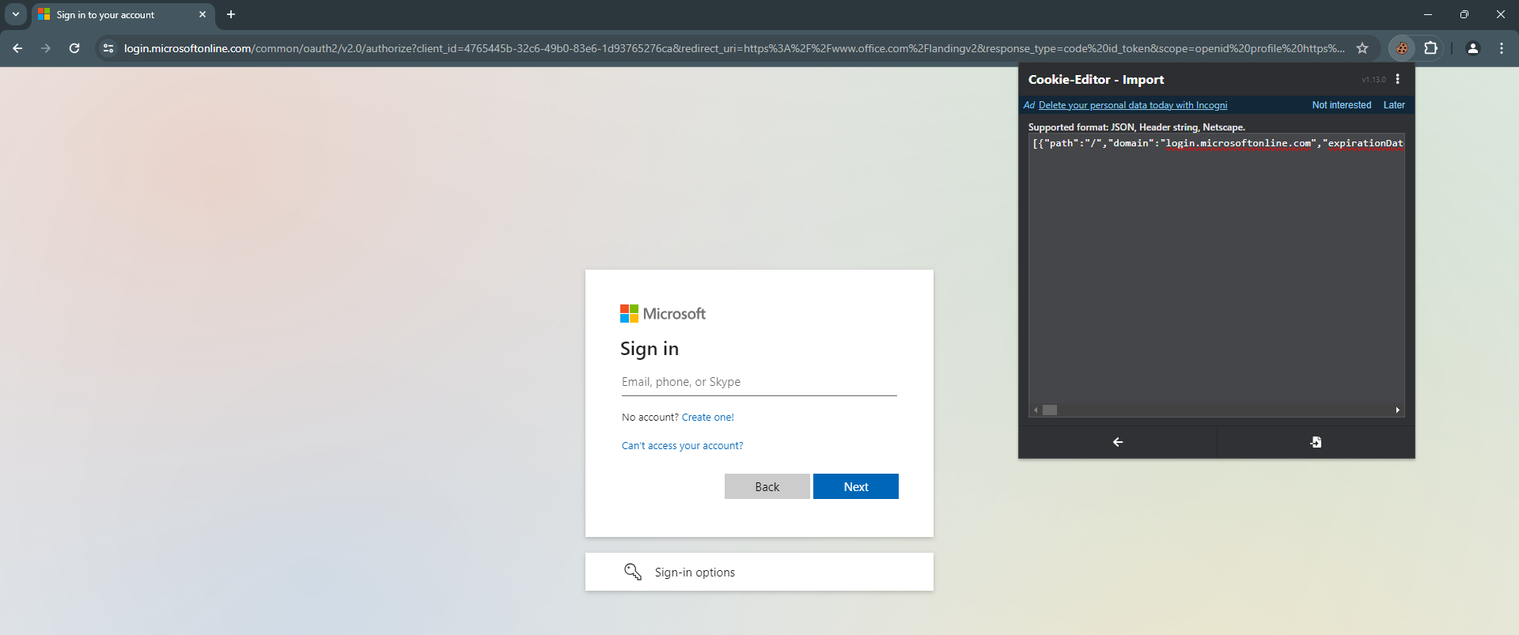
Task: Focus the Email, phone, or Skype field
Action: [x=759, y=382]
